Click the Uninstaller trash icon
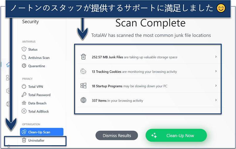This screenshot has width=236, height=149. (24, 141)
